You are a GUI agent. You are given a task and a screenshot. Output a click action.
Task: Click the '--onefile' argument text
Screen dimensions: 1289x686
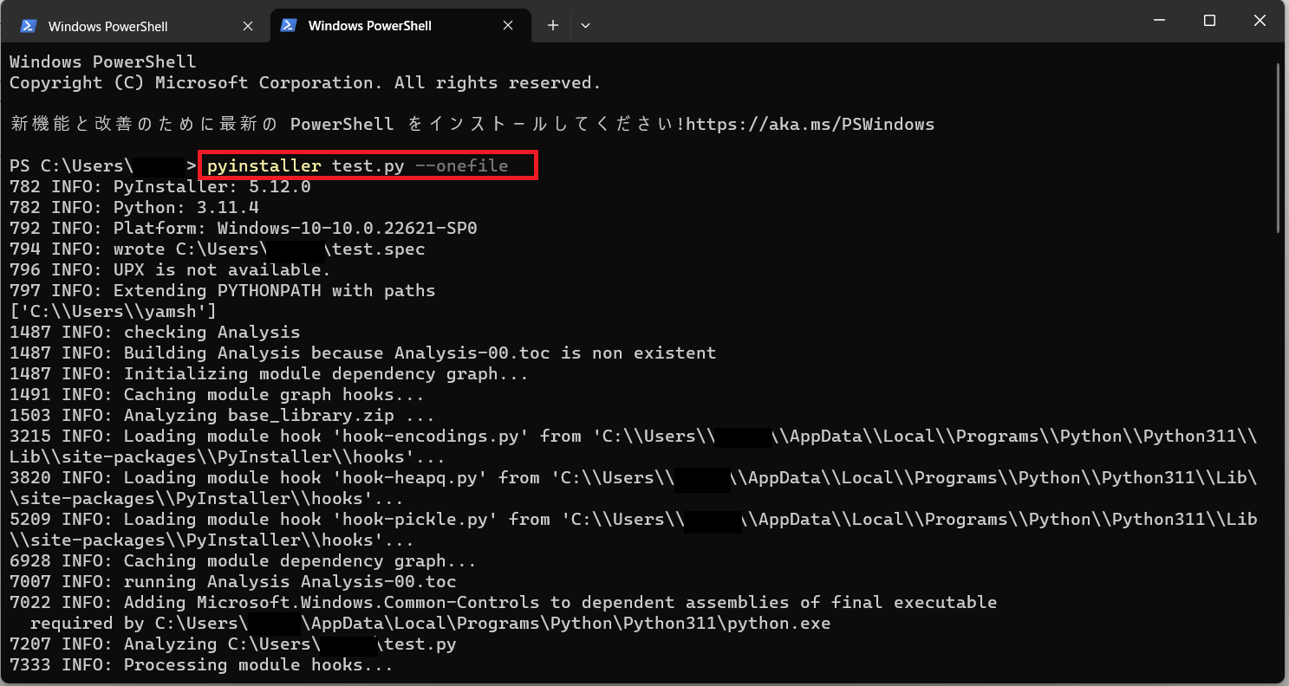coord(461,166)
